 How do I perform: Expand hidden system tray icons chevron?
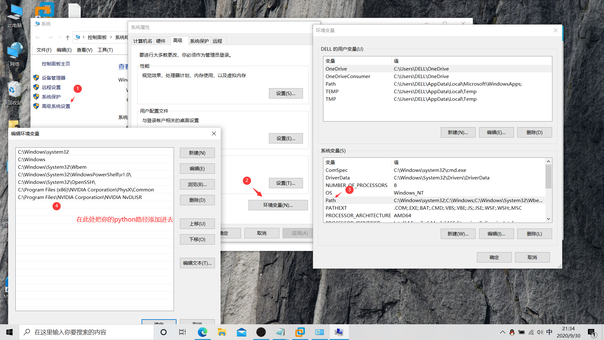click(502, 332)
